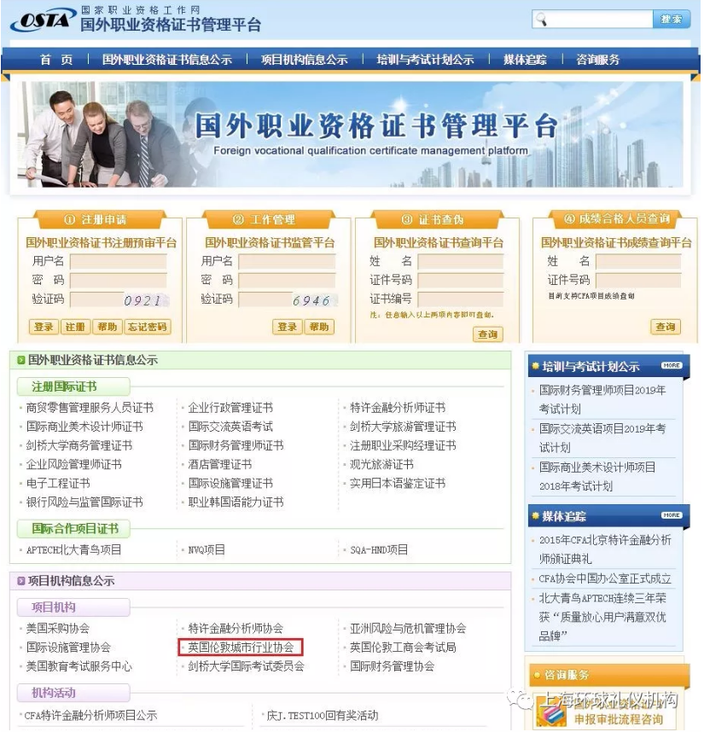Open the 首页 navigation tab
Image resolution: width=704 pixels, height=732 pixels.
(56, 60)
